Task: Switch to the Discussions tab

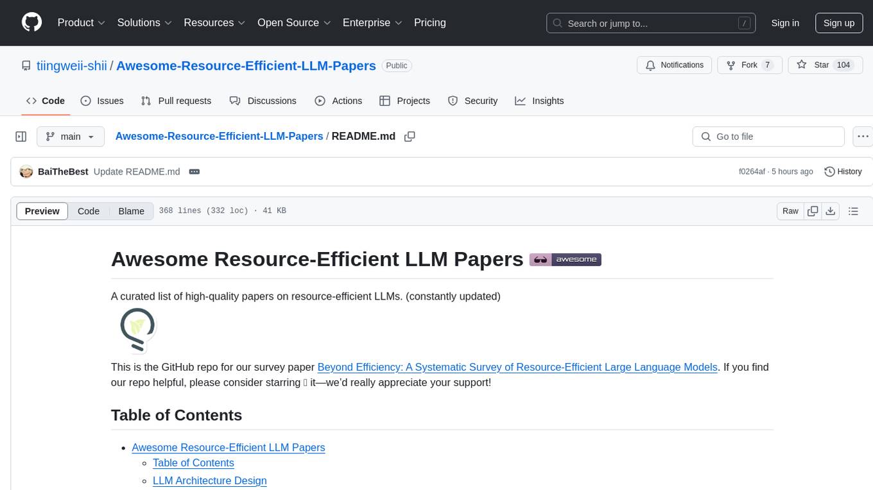Action: click(263, 101)
